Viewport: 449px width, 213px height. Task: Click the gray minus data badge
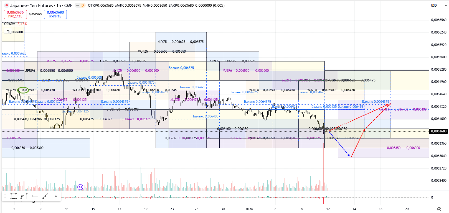click(78, 5)
